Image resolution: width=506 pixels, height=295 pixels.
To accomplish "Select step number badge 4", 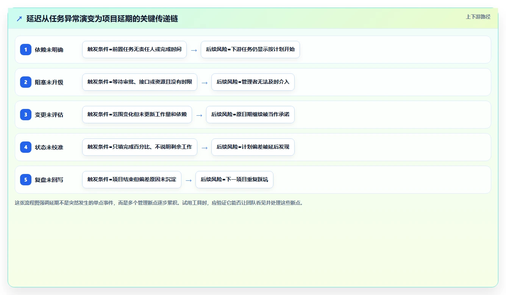I will click(26, 147).
